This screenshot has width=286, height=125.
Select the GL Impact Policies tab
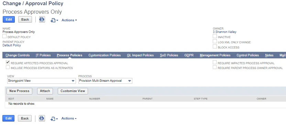coord(140,55)
